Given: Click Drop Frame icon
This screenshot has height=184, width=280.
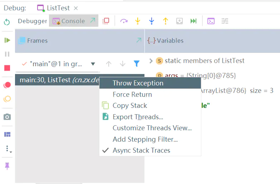Looking at the screenshot, I should tap(180, 21).
